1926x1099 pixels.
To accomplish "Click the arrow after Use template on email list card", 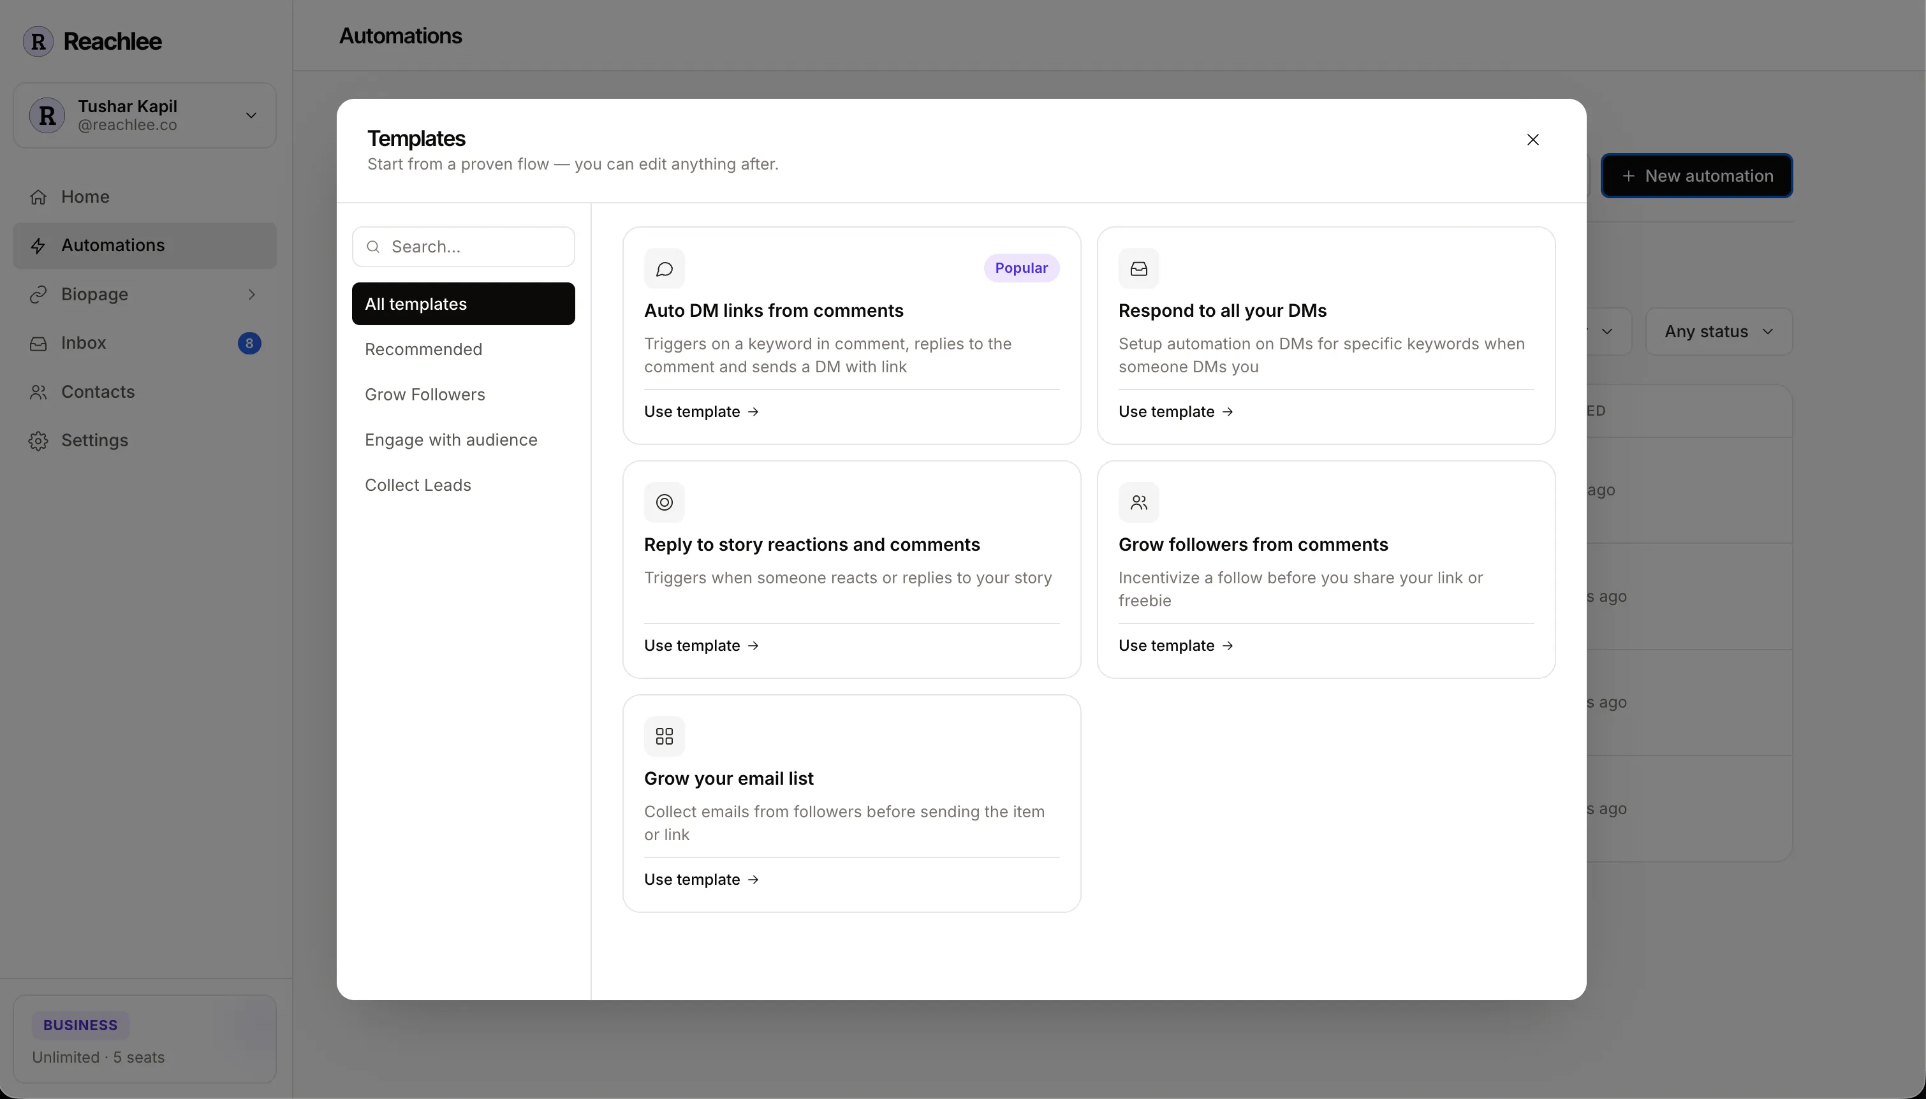I will pyautogui.click(x=753, y=879).
